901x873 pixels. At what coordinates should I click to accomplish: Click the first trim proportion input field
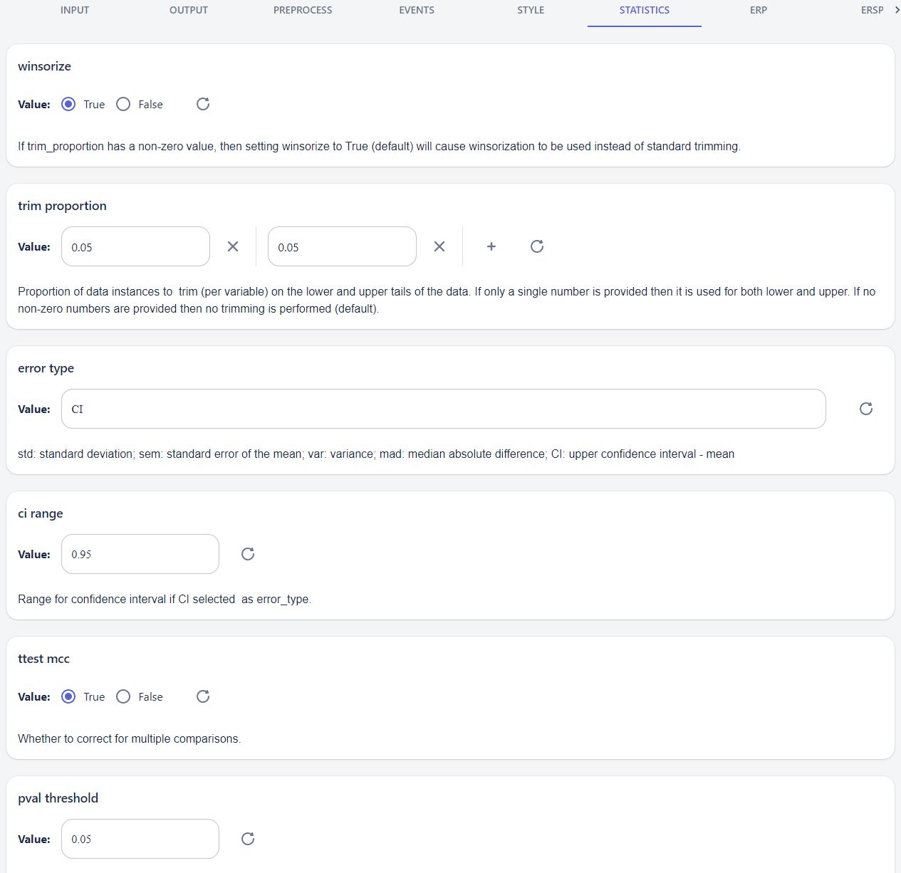135,246
